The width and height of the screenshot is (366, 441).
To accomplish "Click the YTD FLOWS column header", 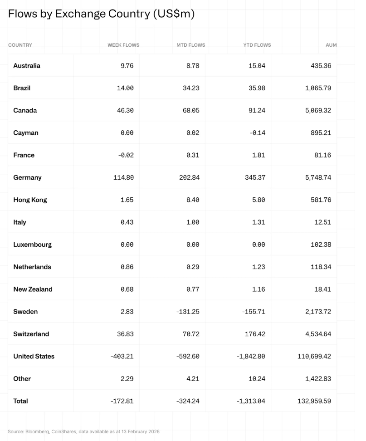I will pos(257,45).
